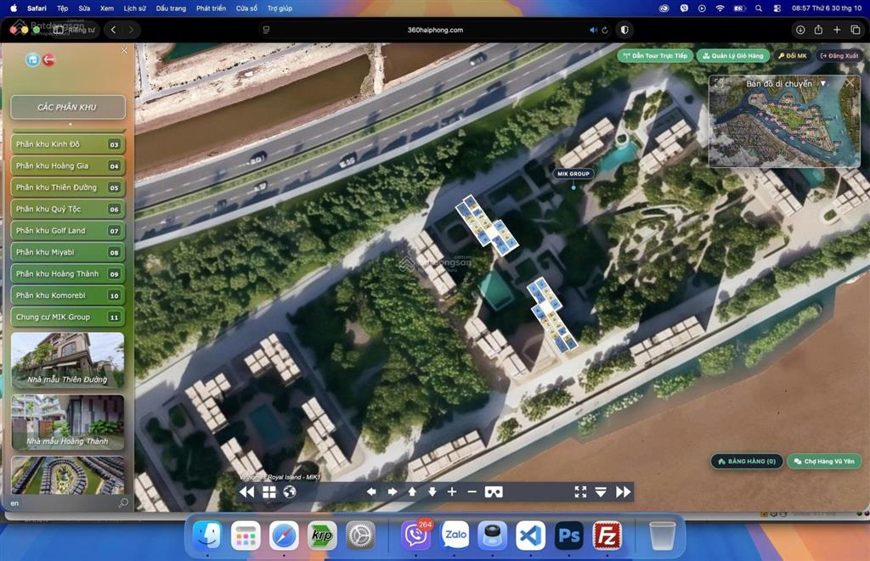Pan view left with the left arrow
The image size is (870, 561).
click(371, 491)
